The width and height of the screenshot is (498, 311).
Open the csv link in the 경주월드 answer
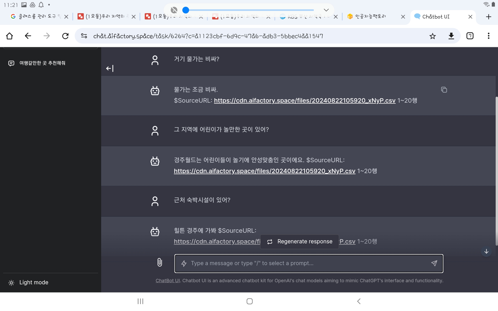tap(264, 171)
